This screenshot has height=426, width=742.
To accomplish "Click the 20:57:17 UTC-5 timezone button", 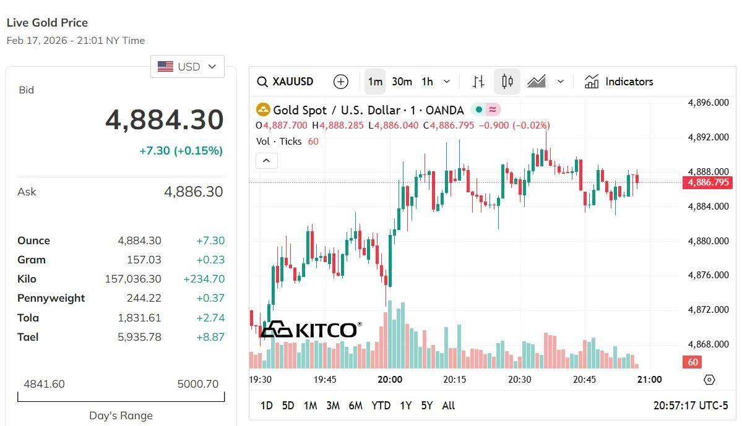I will coord(691,406).
